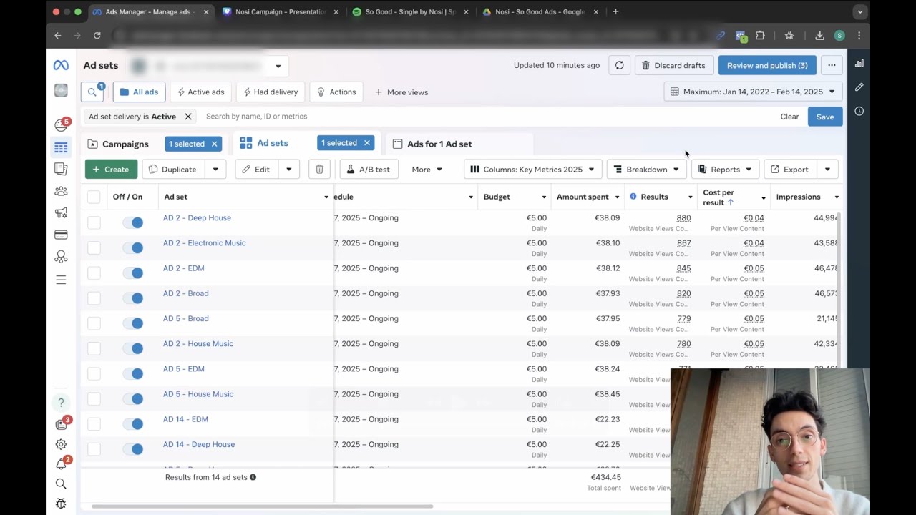Open the Billing card icon in sidebar

click(61, 235)
